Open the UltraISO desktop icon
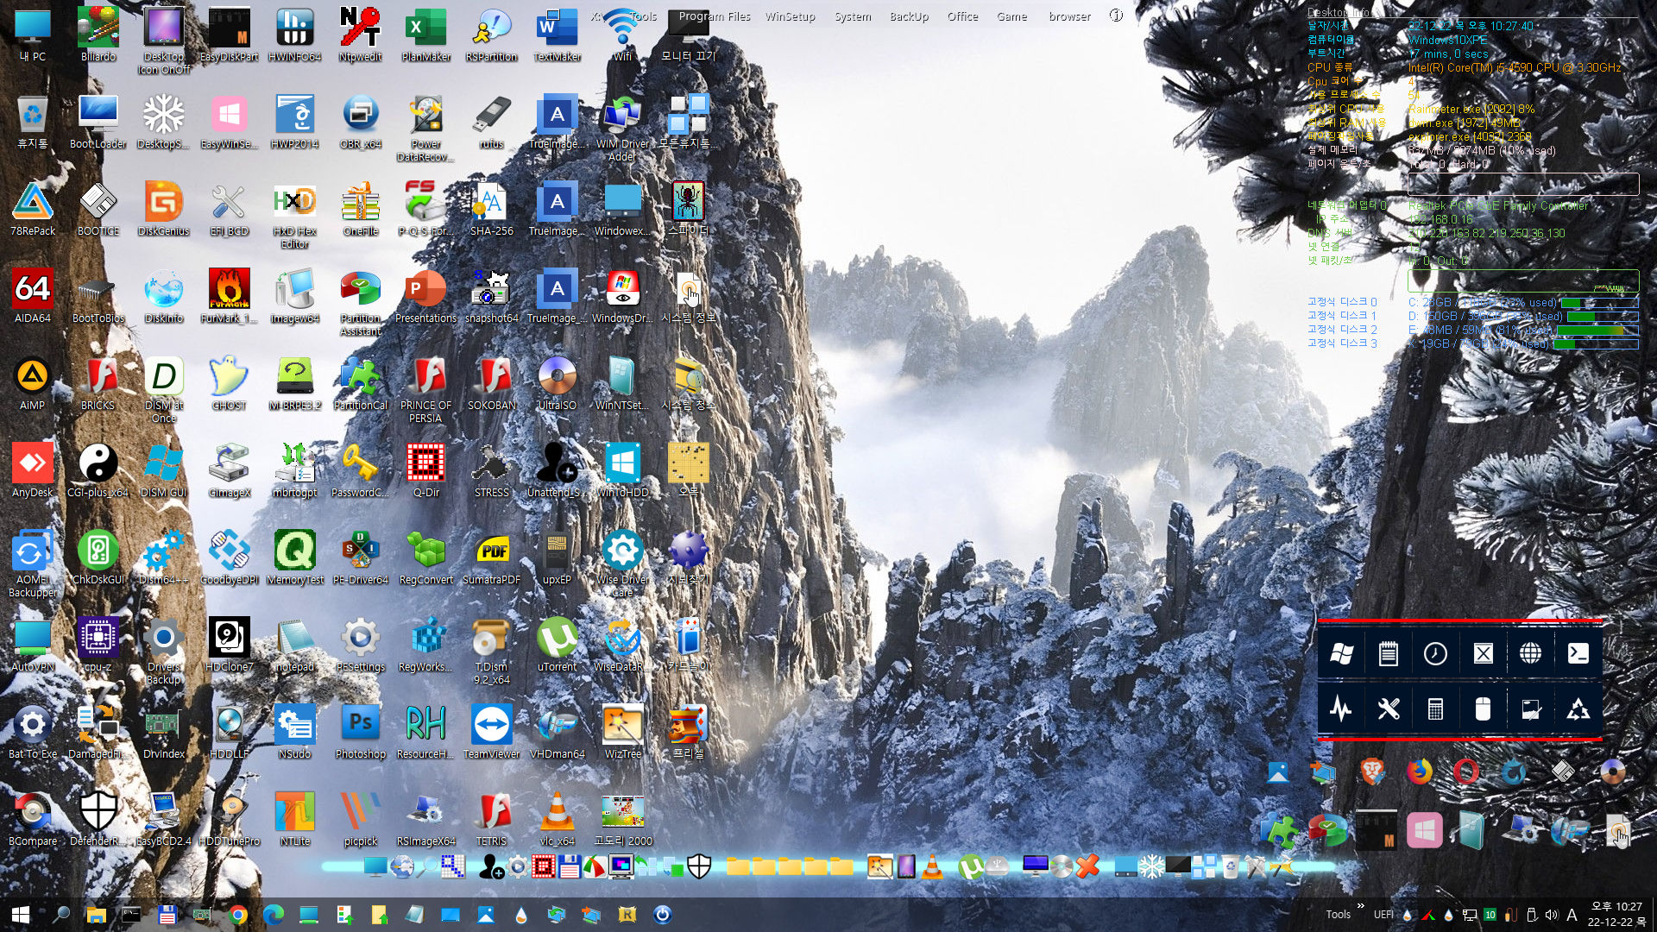Viewport: 1657px width, 932px height. (x=557, y=383)
